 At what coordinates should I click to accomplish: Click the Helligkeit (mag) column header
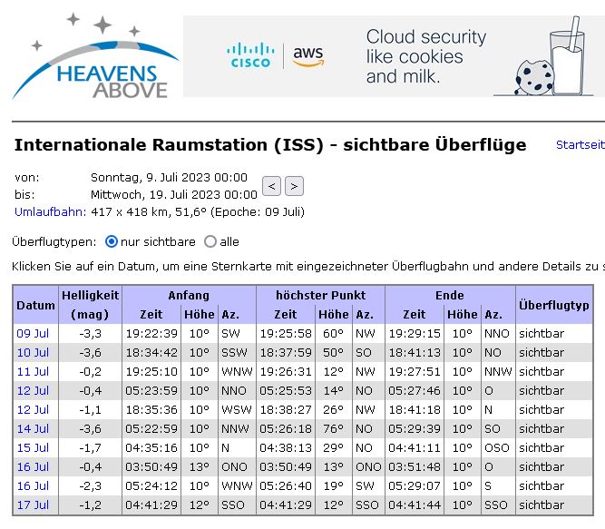pos(91,305)
